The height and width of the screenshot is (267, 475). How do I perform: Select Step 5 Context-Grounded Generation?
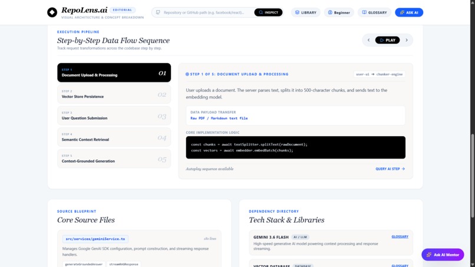(114, 159)
